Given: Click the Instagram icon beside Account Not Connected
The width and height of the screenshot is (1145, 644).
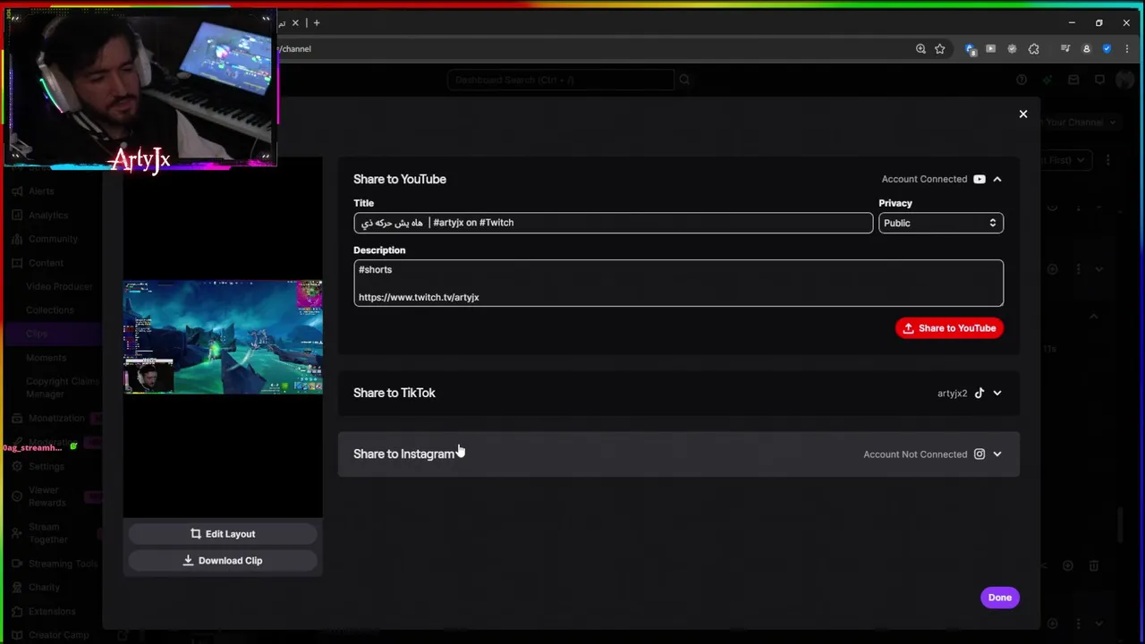Looking at the screenshot, I should click(x=980, y=454).
